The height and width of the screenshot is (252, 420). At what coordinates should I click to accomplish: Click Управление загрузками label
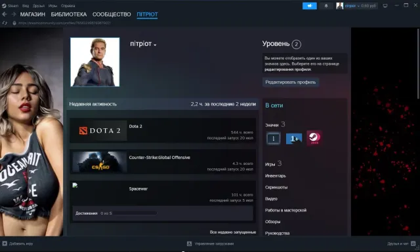(x=214, y=243)
